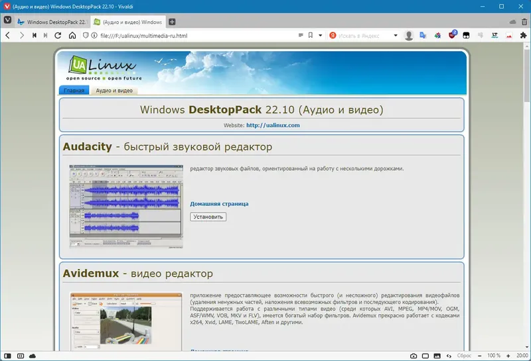Image resolution: width=531 pixels, height=361 pixels.
Task: Open the http://ualinux.com website link
Action: 273,125
